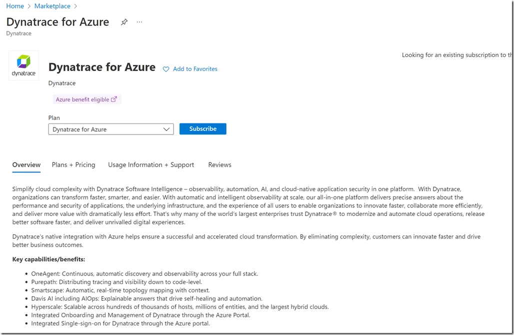Click the 'OneAgent: Continuous, automatic discovery' bullet
514x335 pixels.
click(x=144, y=273)
